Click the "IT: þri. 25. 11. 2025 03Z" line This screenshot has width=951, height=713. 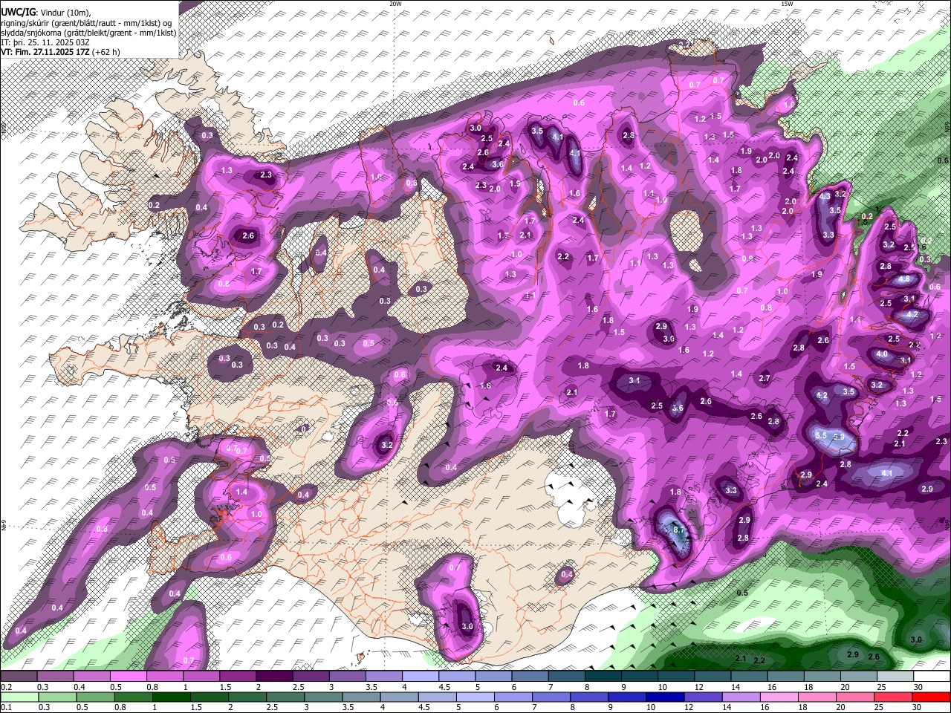(x=45, y=42)
